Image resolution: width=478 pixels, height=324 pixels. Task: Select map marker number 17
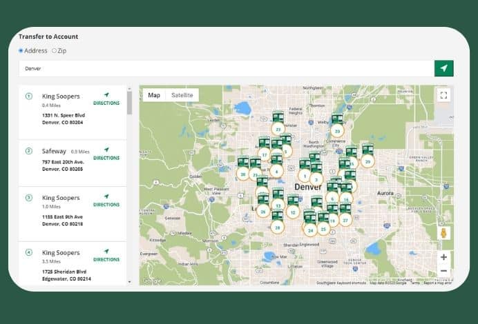pos(265,155)
